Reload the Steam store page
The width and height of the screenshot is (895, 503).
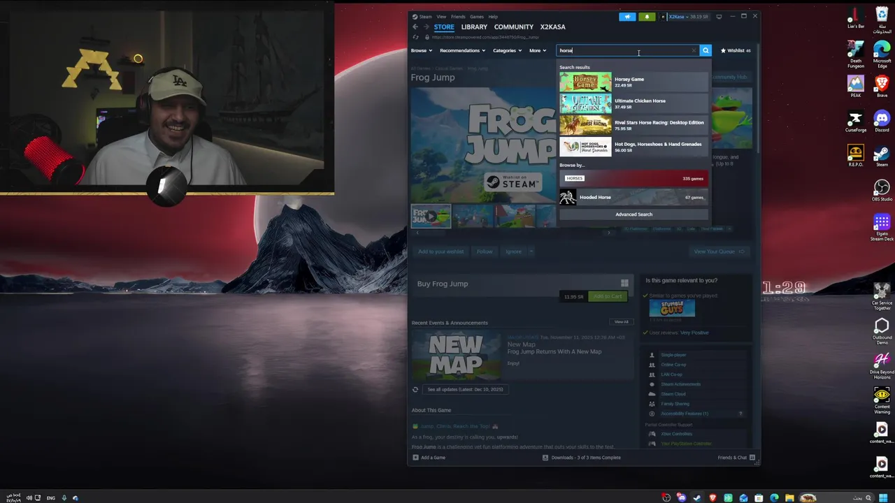pos(415,37)
